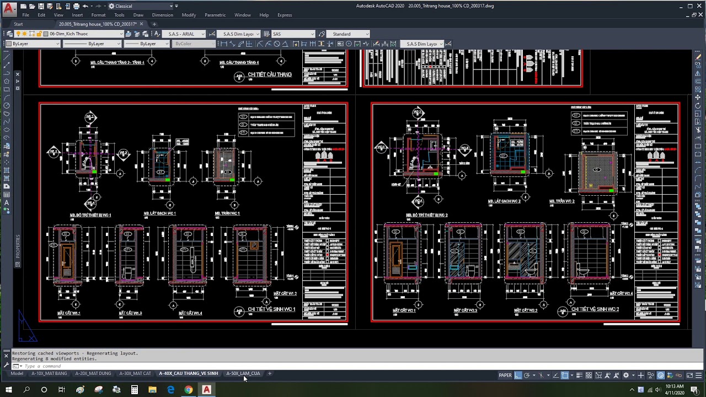The height and width of the screenshot is (397, 706).
Task: Switch to A-30X_MAT CAT layout tab
Action: pyautogui.click(x=135, y=373)
